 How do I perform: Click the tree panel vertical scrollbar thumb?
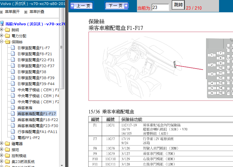(62, 48)
